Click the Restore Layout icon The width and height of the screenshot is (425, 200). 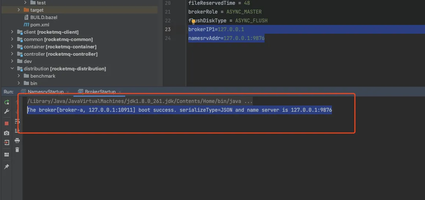coord(7,155)
